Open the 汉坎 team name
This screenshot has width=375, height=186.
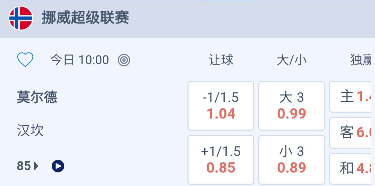(x=30, y=131)
